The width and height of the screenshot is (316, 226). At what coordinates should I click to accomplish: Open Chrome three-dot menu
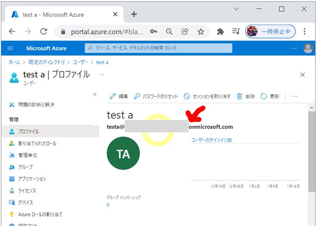click(x=305, y=31)
